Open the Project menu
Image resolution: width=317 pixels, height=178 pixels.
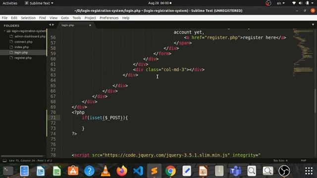coord(90,18)
